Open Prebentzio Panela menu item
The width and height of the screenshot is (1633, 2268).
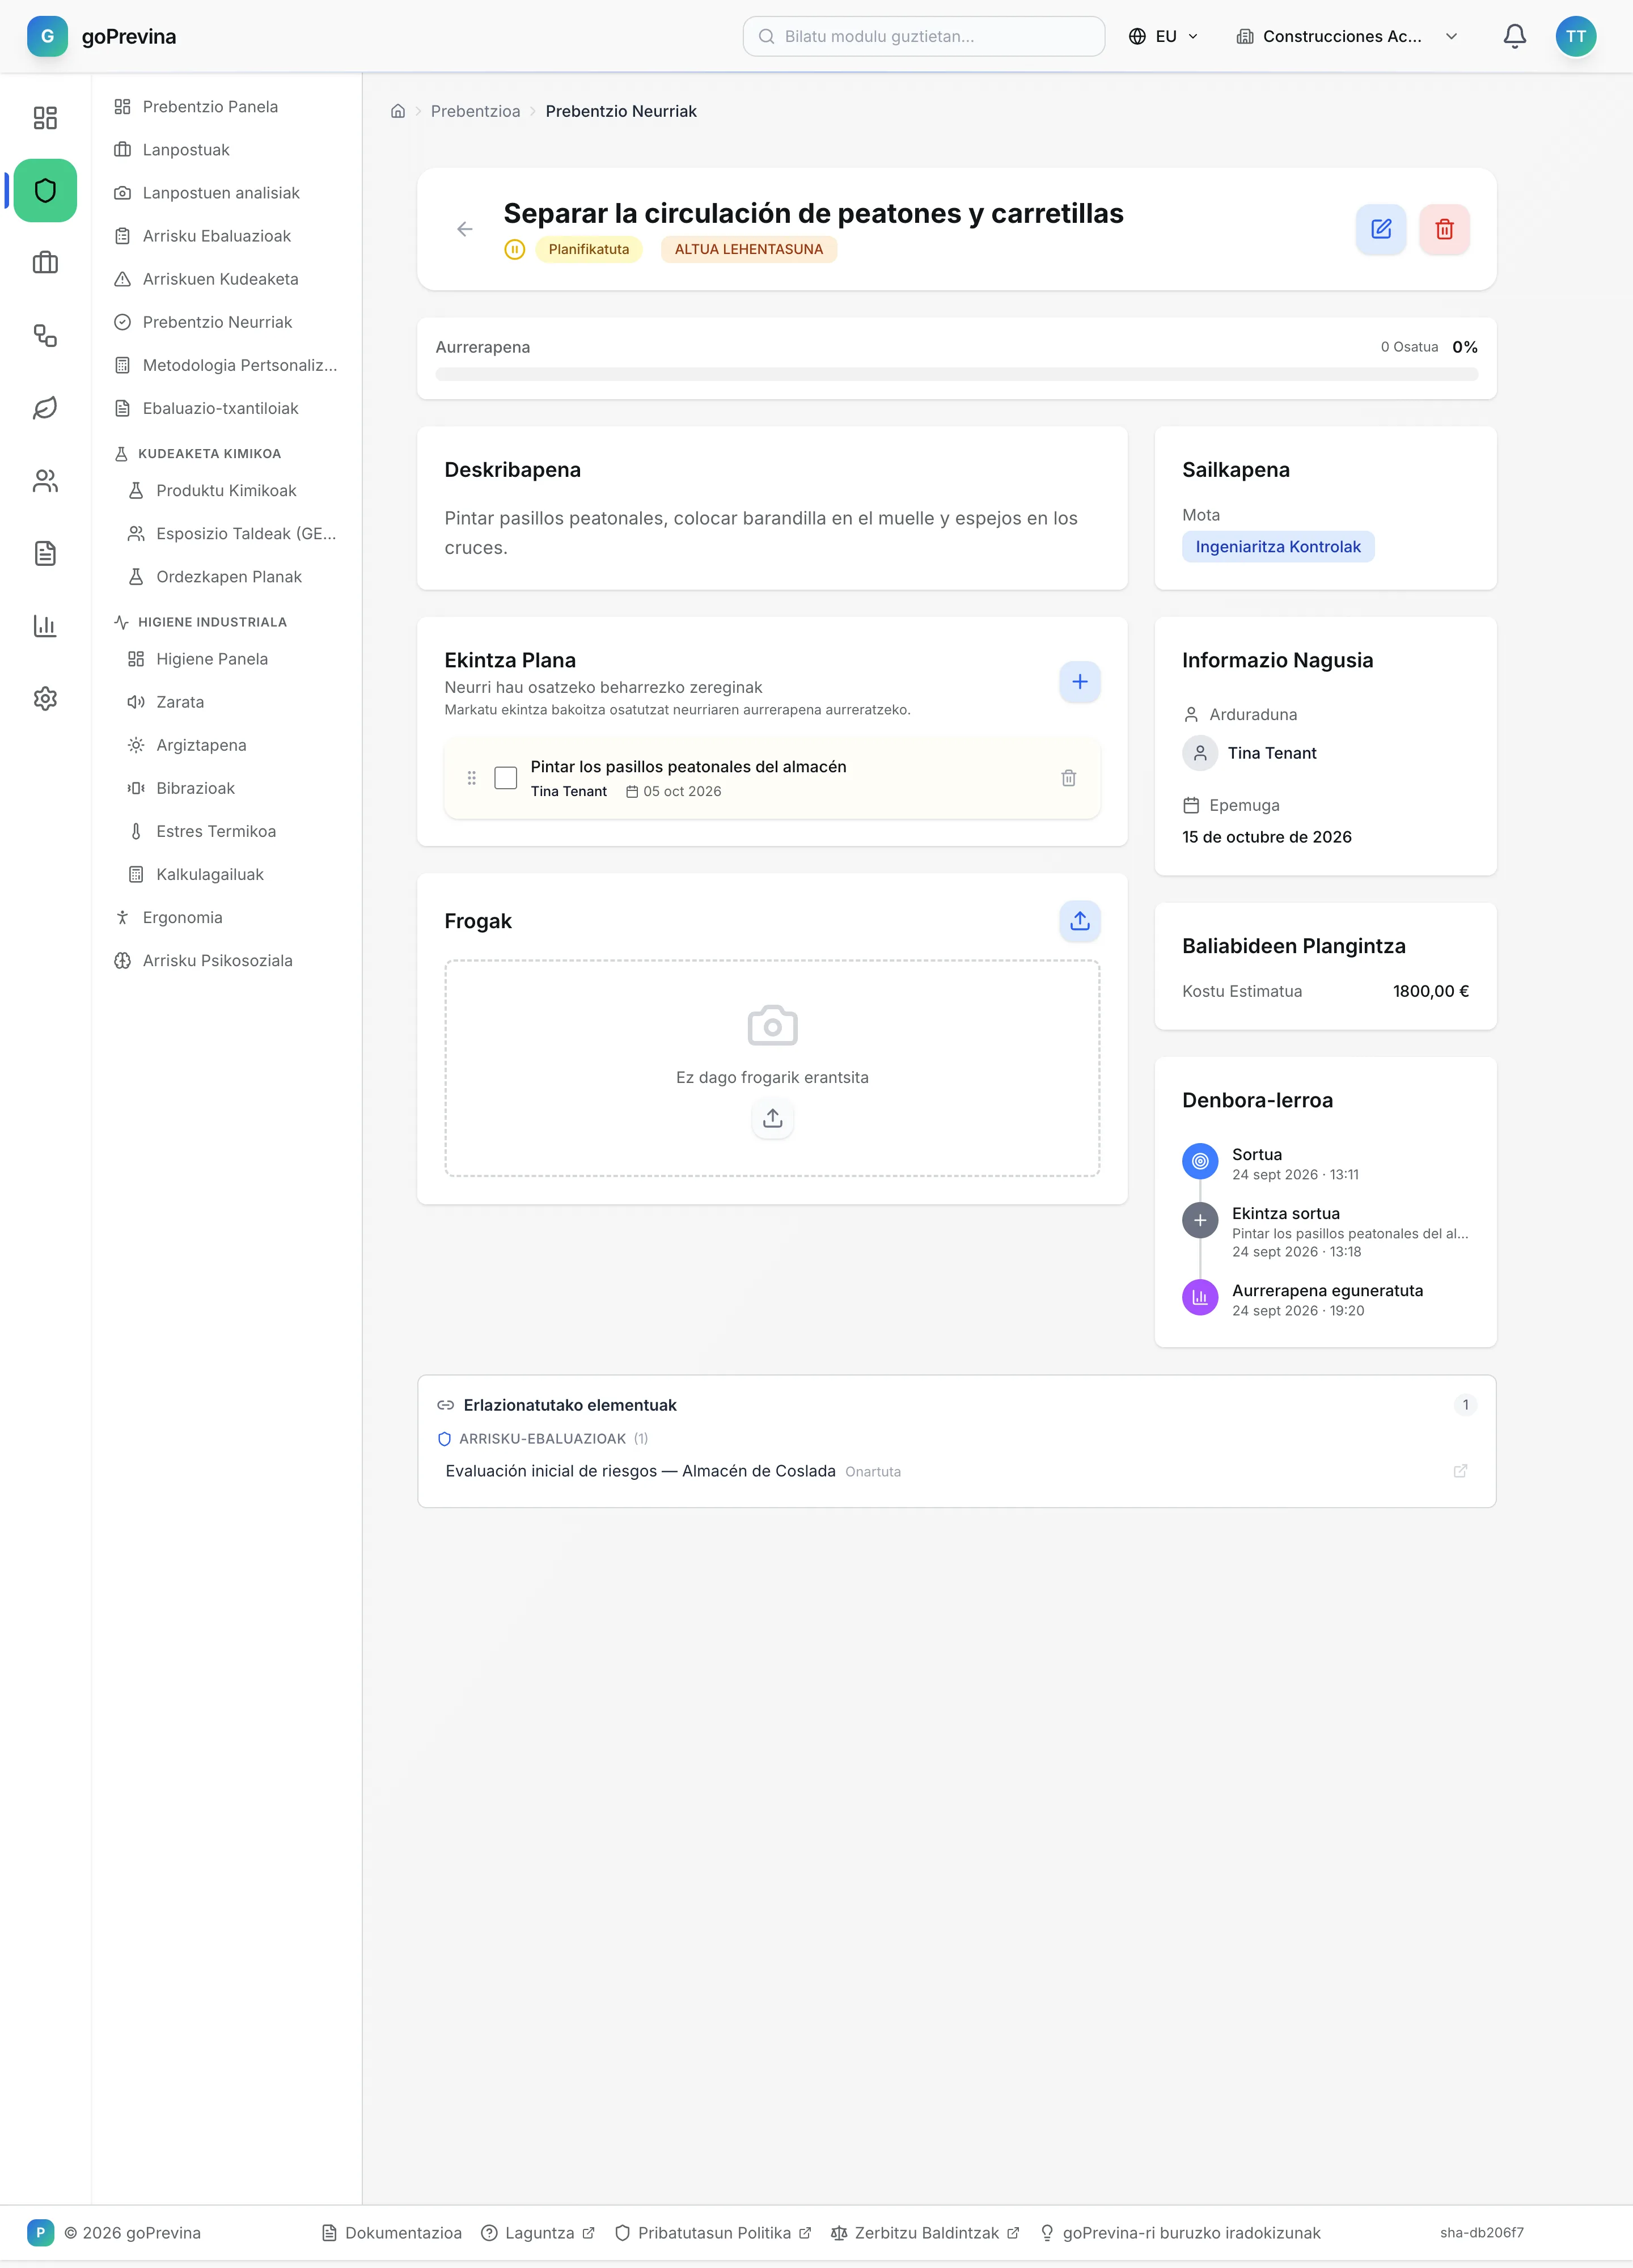pos(210,107)
